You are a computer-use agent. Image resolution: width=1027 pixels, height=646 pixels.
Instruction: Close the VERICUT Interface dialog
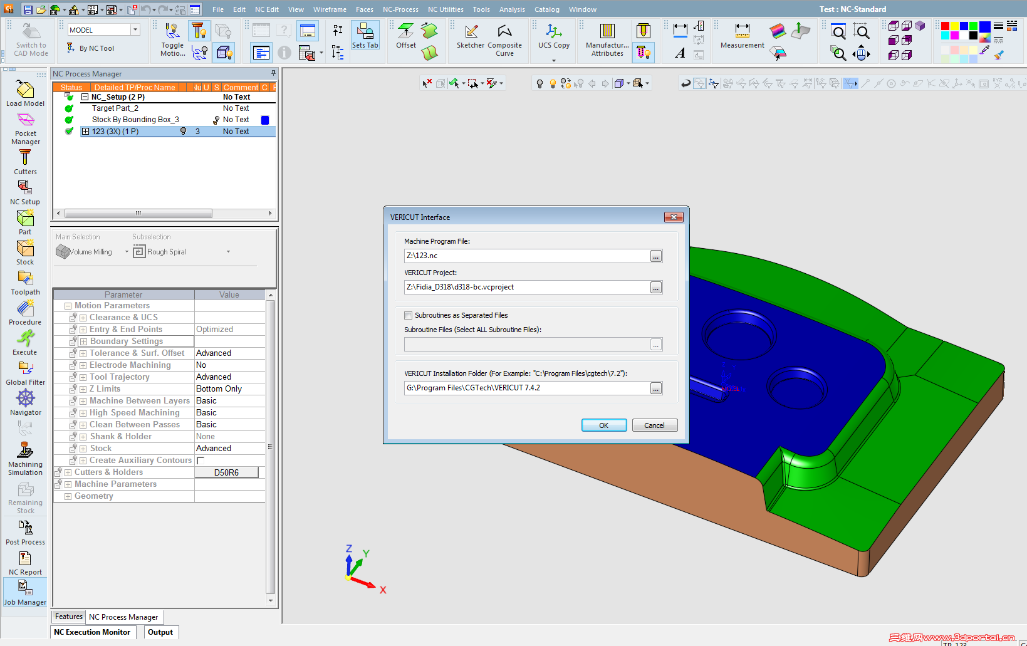click(x=674, y=217)
